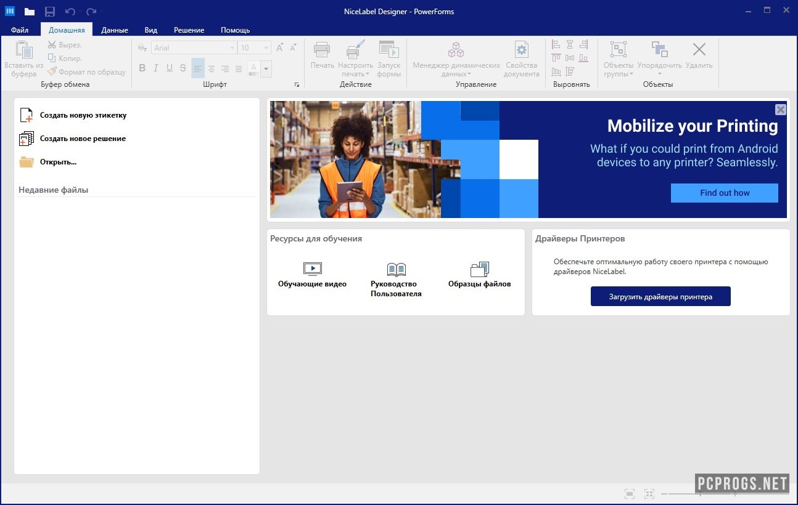The width and height of the screenshot is (798, 505).
Task: Click the Run Form icon
Action: (x=389, y=50)
